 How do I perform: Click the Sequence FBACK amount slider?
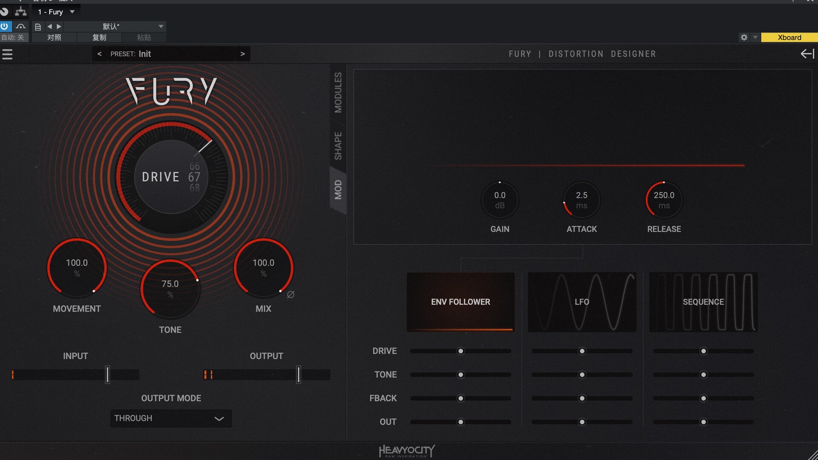703,398
